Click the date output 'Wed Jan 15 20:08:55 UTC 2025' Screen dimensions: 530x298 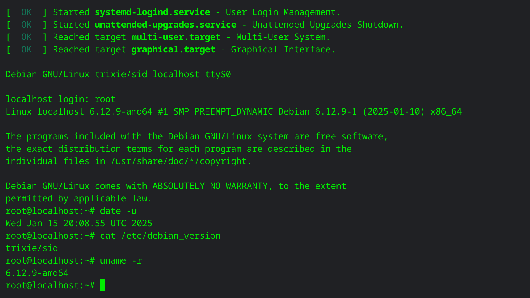coord(79,223)
